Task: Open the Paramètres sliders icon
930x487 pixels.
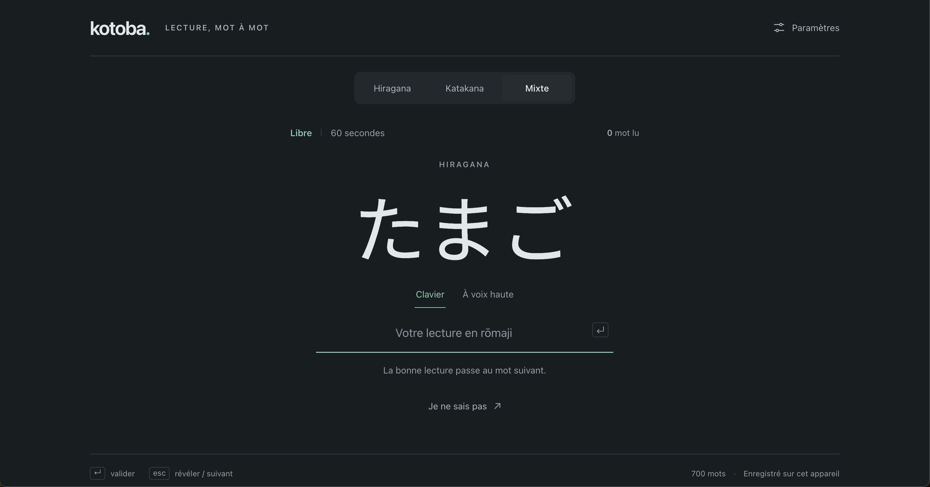Action: [779, 28]
